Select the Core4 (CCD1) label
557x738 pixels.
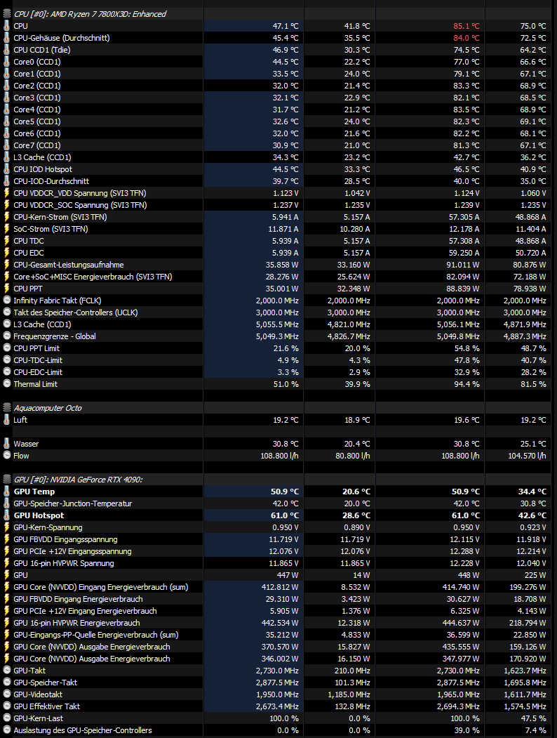(x=37, y=110)
